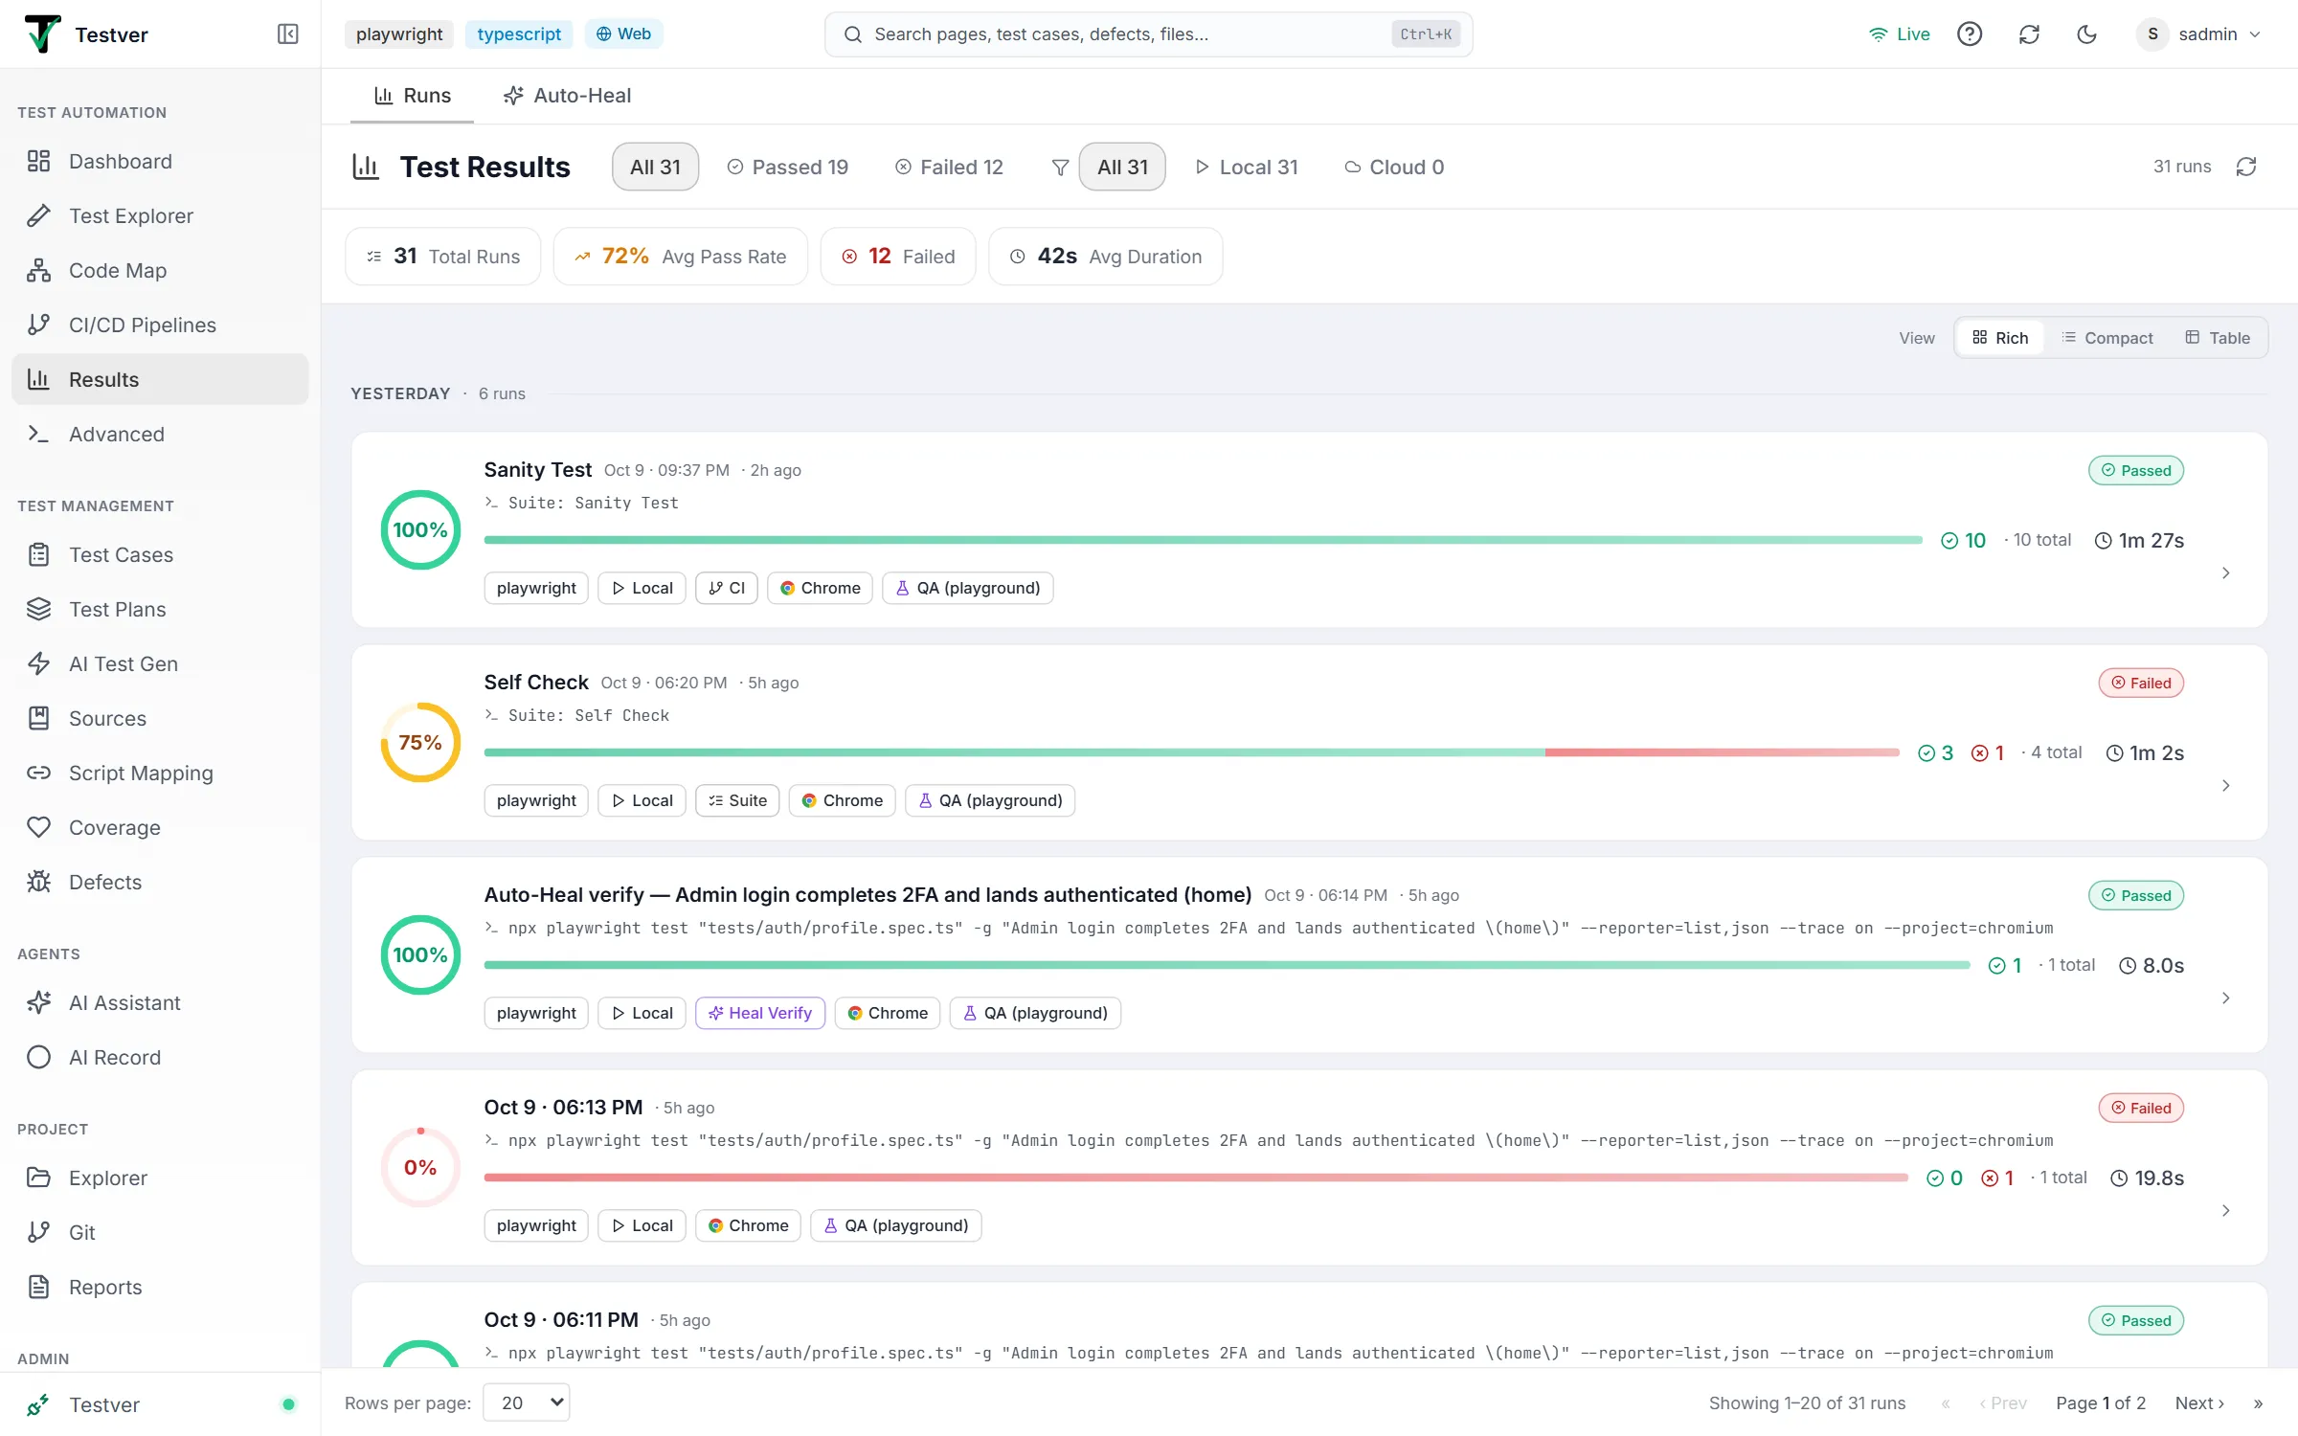Open the help question mark icon
Image resolution: width=2298 pixels, height=1436 pixels.
[x=1969, y=34]
